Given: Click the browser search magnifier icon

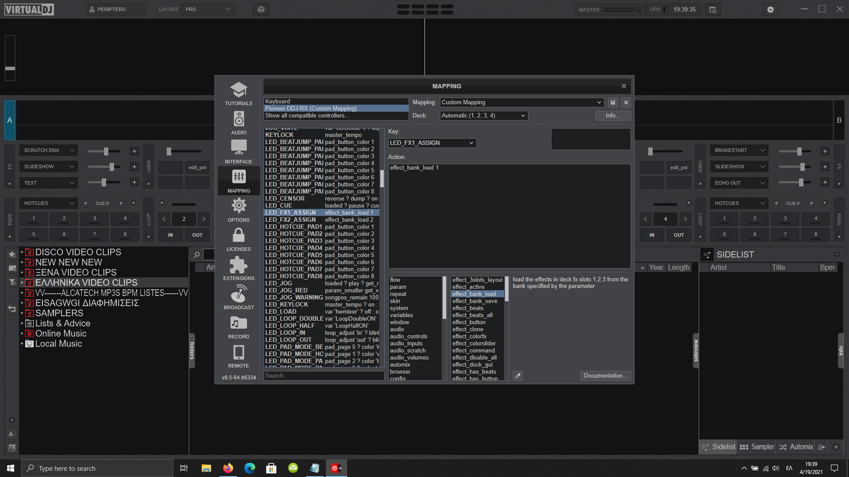Looking at the screenshot, I should [x=196, y=255].
